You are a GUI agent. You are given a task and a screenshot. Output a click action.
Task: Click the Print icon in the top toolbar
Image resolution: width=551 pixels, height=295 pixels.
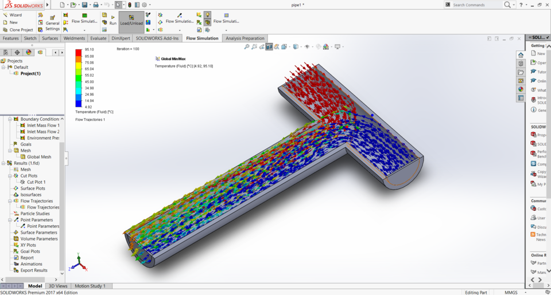click(x=96, y=5)
